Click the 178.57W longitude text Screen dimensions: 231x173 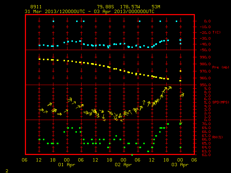click(x=130, y=7)
